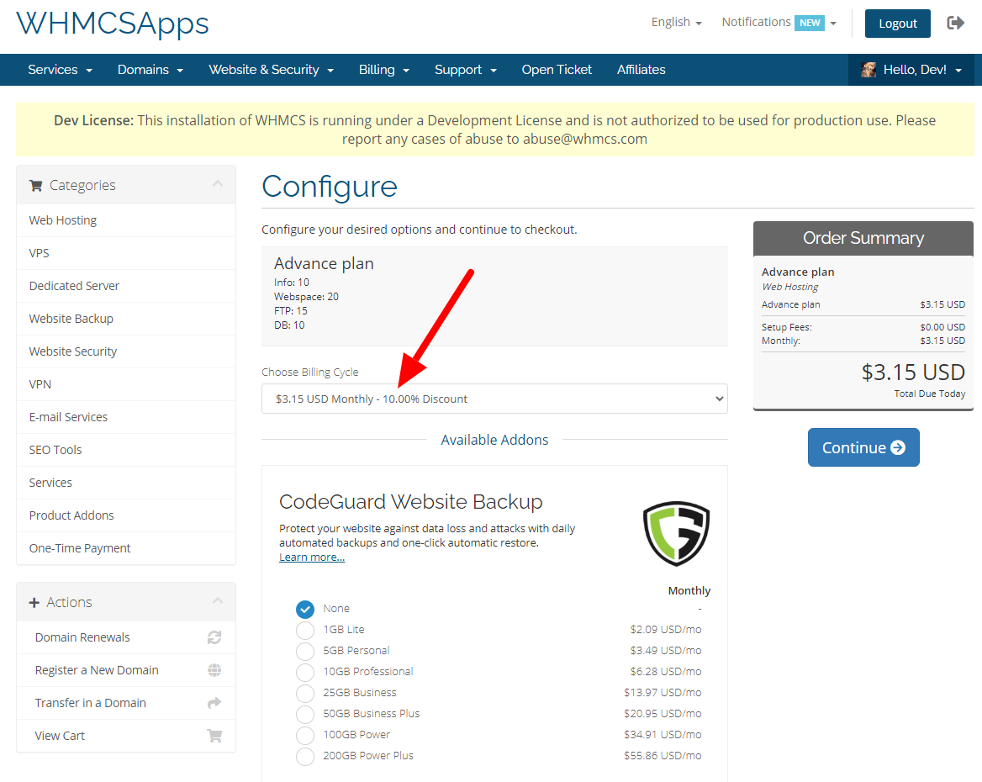Click the Domain Renewals refresh icon
Image resolution: width=982 pixels, height=782 pixels.
(x=214, y=637)
